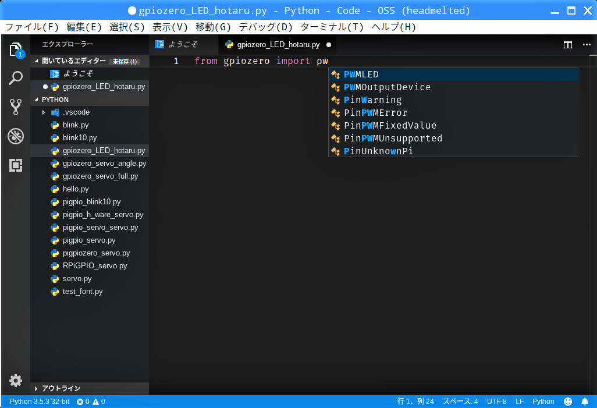Viewport: 597px width, 408px height.
Task: Split the editor to the side
Action: click(568, 45)
